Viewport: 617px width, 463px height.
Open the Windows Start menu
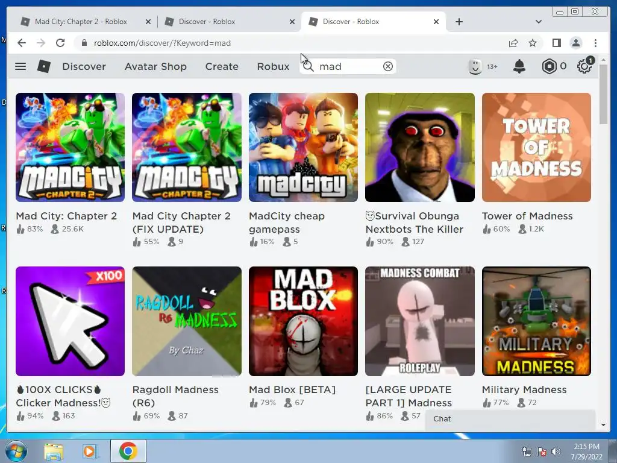pyautogui.click(x=16, y=451)
